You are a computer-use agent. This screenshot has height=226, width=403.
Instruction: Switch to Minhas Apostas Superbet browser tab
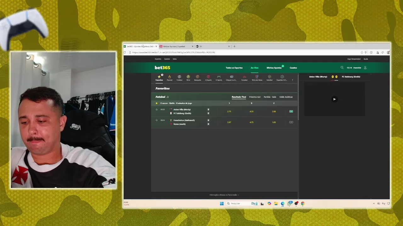[x=176, y=46]
